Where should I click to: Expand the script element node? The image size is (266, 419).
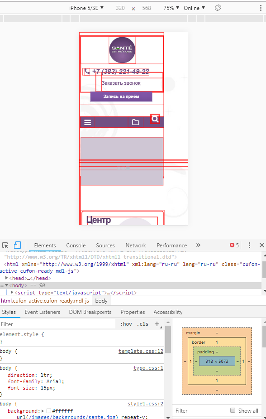click(x=12, y=293)
